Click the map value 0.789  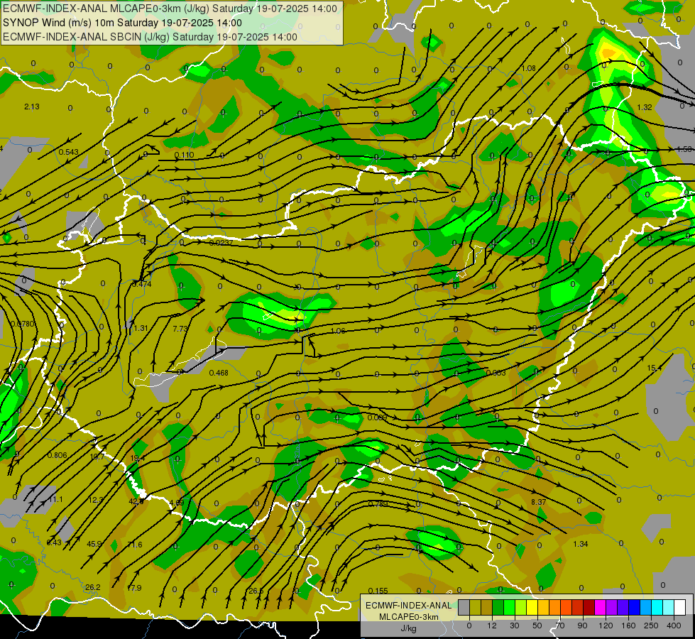378,504
